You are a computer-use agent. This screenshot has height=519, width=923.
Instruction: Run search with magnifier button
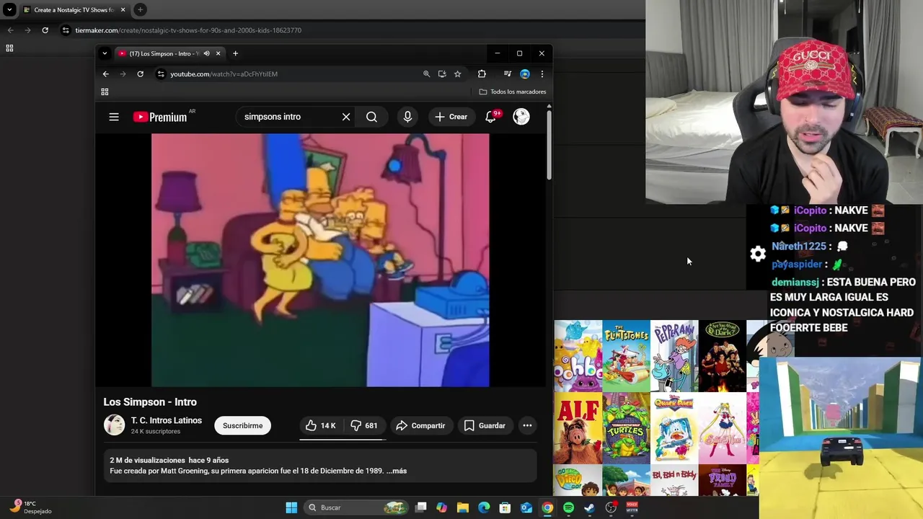click(x=371, y=117)
